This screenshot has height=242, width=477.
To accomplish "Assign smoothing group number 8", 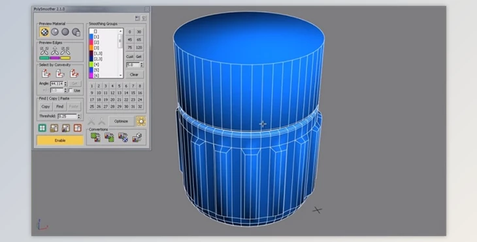I will point(140,86).
